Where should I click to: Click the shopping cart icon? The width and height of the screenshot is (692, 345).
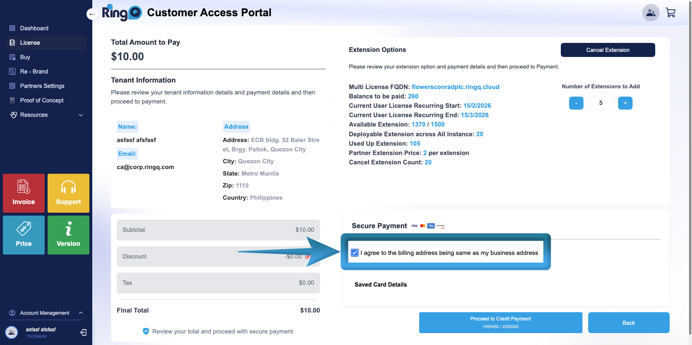(x=670, y=13)
